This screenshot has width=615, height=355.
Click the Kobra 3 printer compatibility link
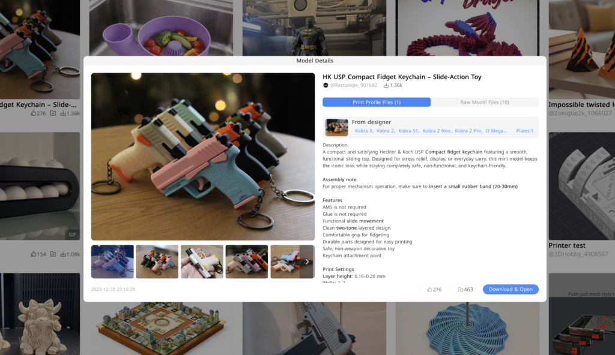pos(363,131)
